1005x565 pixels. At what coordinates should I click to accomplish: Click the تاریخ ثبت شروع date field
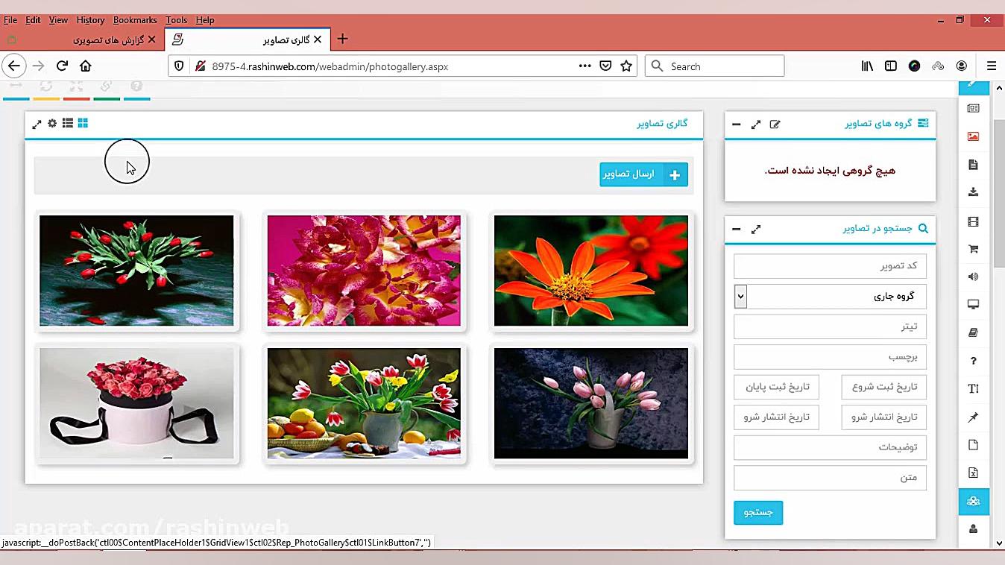(x=884, y=387)
